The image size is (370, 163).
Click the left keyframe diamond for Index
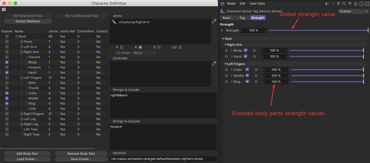226,70
